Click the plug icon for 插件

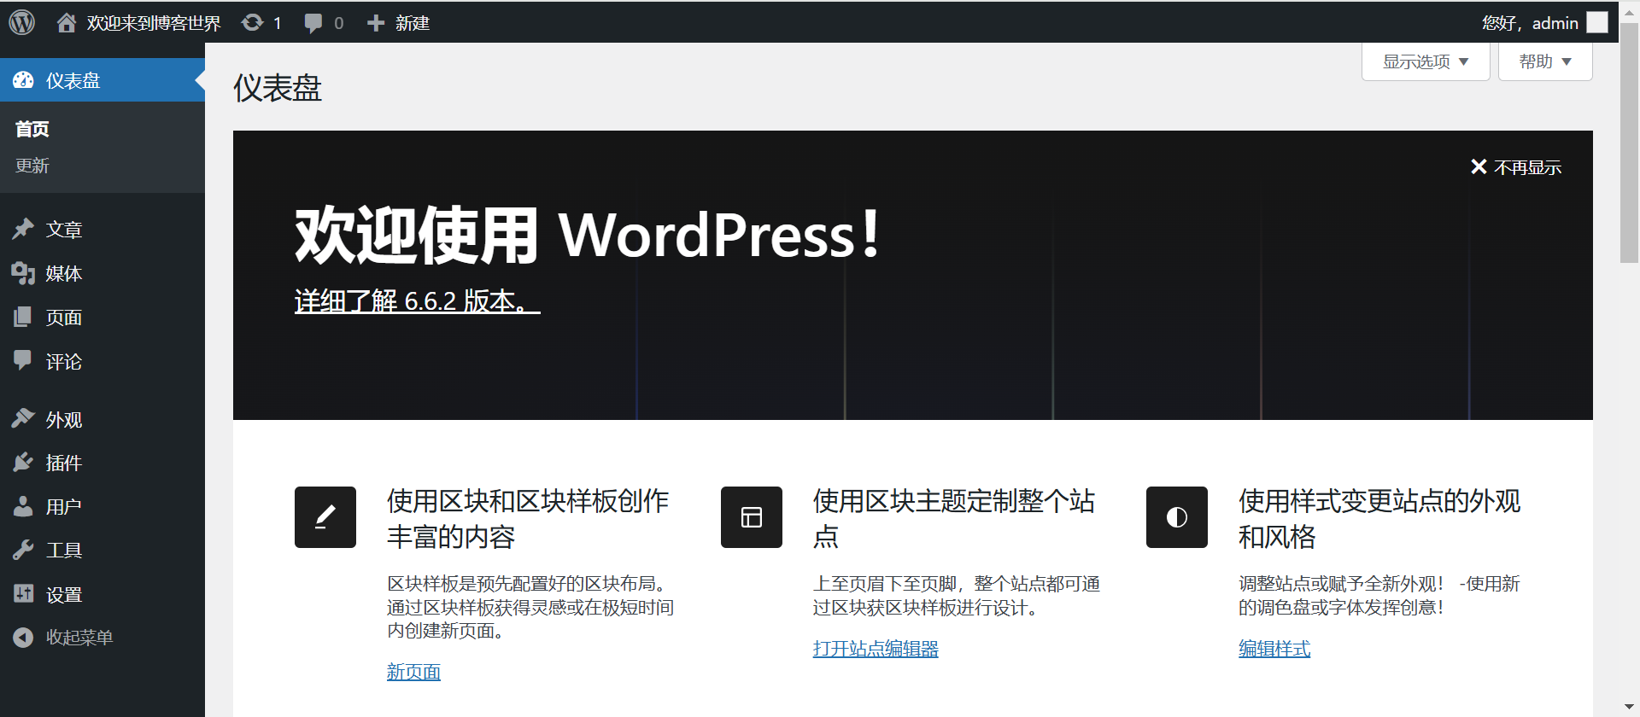click(x=23, y=462)
